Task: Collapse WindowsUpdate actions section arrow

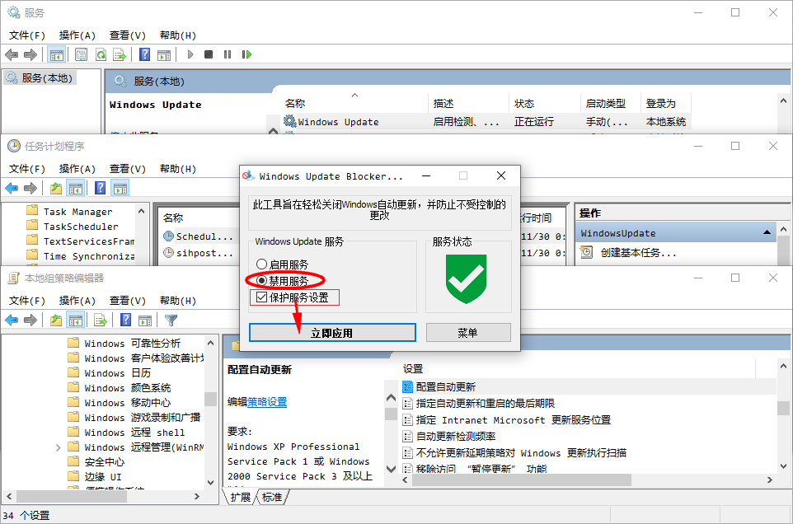Action: pyautogui.click(x=767, y=232)
